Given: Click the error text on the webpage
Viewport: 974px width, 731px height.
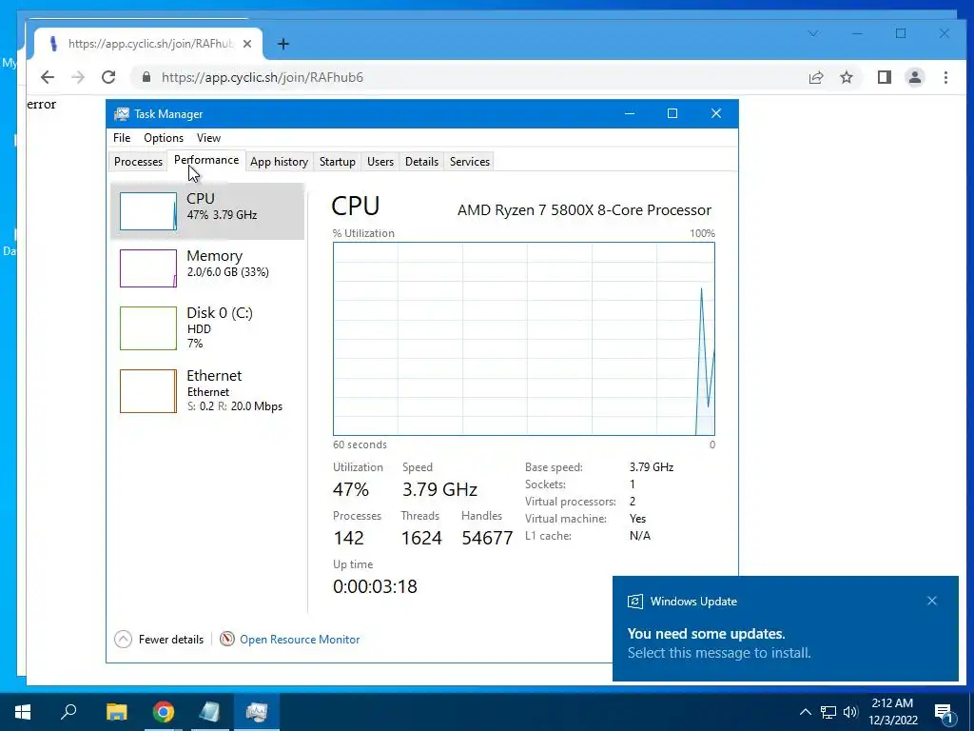Looking at the screenshot, I should pos(42,105).
